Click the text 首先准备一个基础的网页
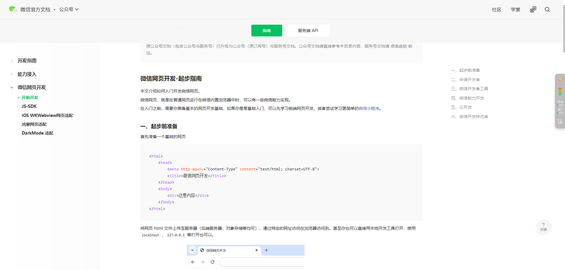Viewport: 565px width, 270px height. point(163,137)
